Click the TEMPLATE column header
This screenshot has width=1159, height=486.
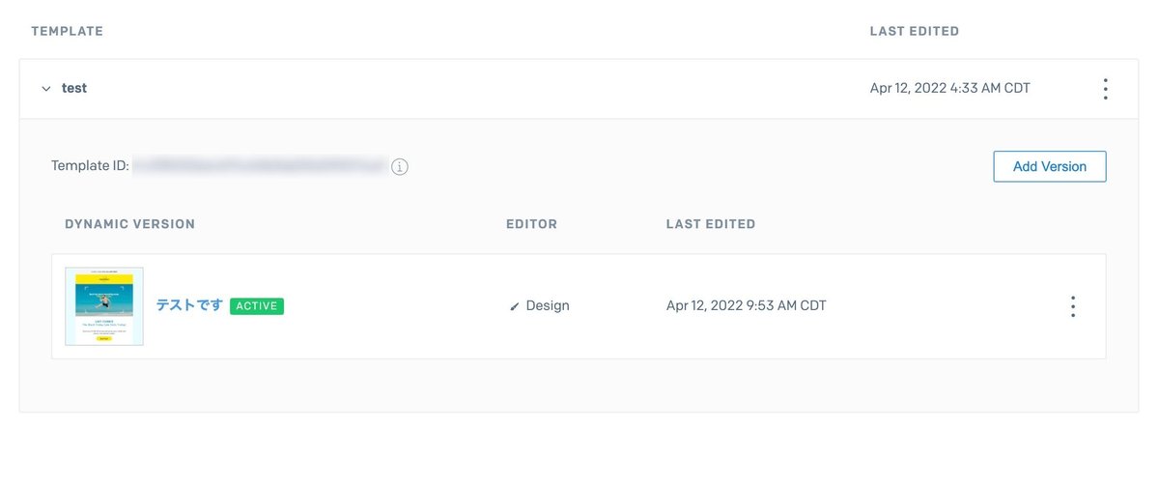pyautogui.click(x=67, y=31)
